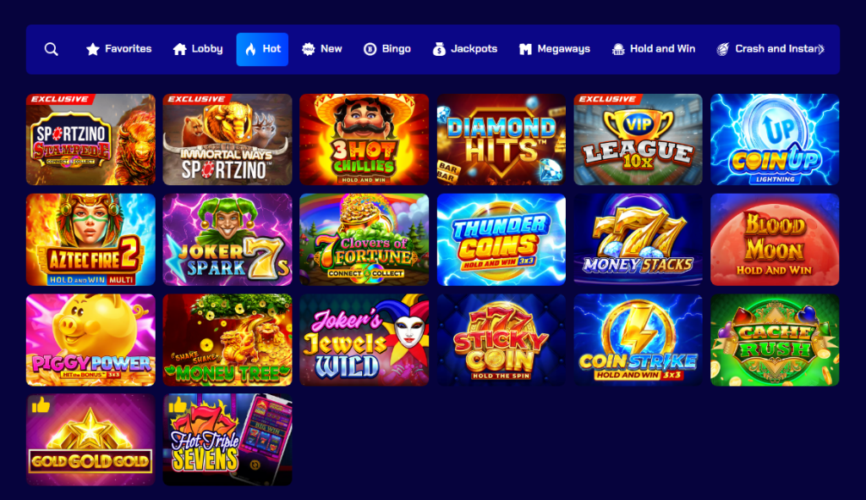Image resolution: width=866 pixels, height=500 pixels.
Task: Open the Thunder Coins game tile
Action: 502,239
